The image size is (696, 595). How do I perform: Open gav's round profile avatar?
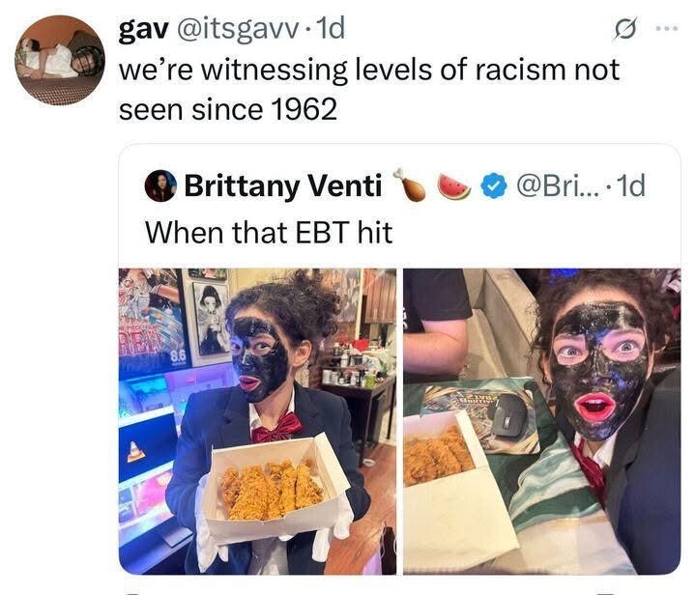pyautogui.click(x=60, y=60)
